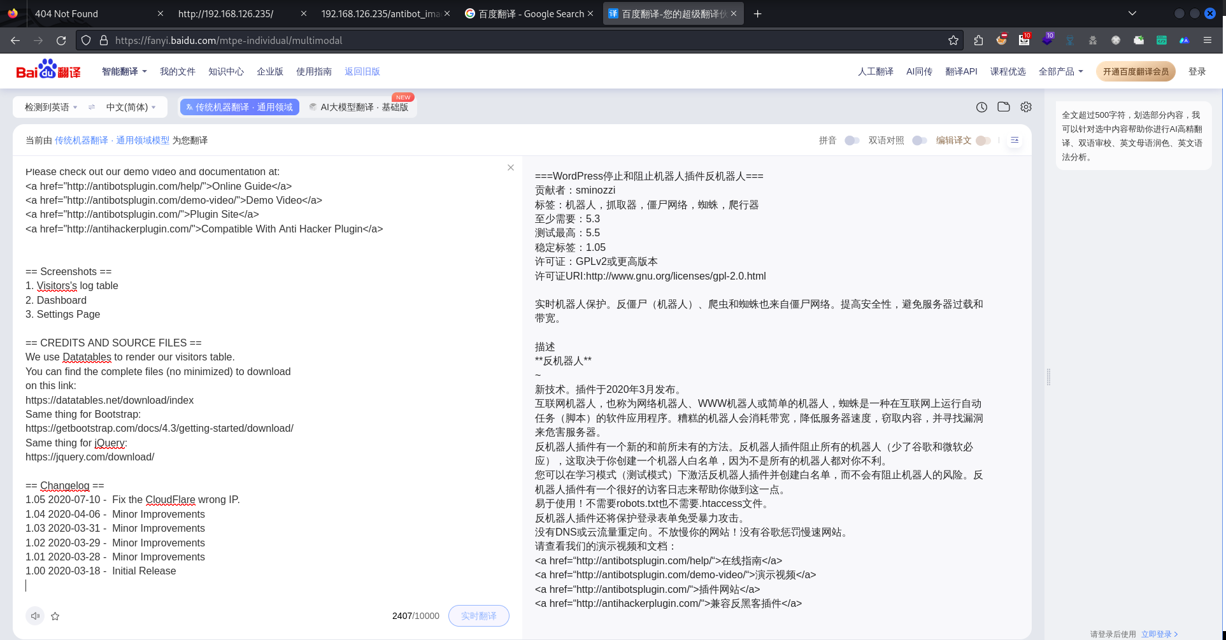Click 传统机器翻译 · 通用领域模型 link

112,140
